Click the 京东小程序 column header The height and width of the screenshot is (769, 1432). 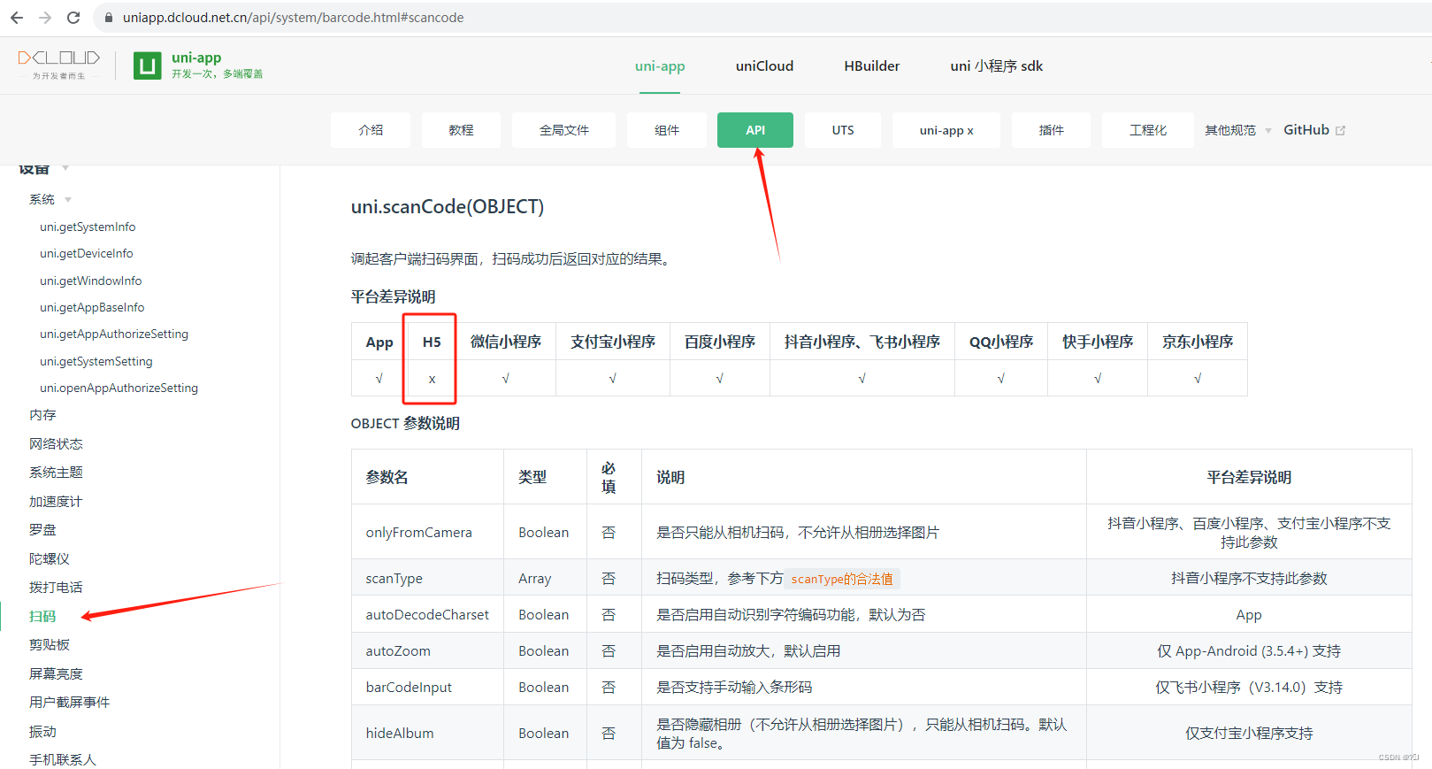pyautogui.click(x=1198, y=342)
